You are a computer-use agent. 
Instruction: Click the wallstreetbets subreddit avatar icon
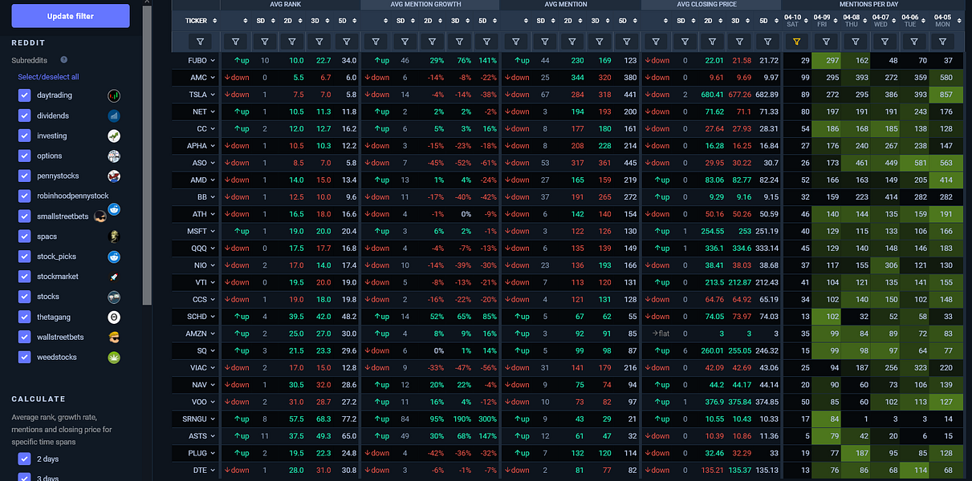coord(114,337)
